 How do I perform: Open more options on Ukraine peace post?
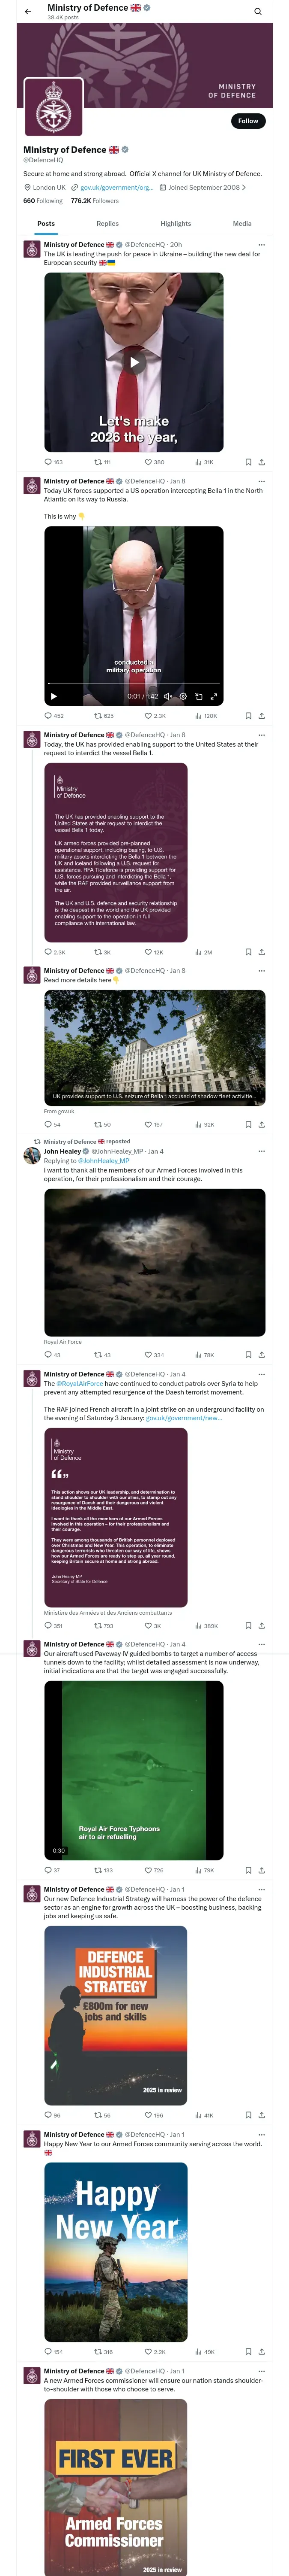tap(261, 244)
